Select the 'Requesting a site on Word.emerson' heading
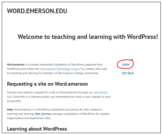 pyautogui.click(x=48, y=84)
